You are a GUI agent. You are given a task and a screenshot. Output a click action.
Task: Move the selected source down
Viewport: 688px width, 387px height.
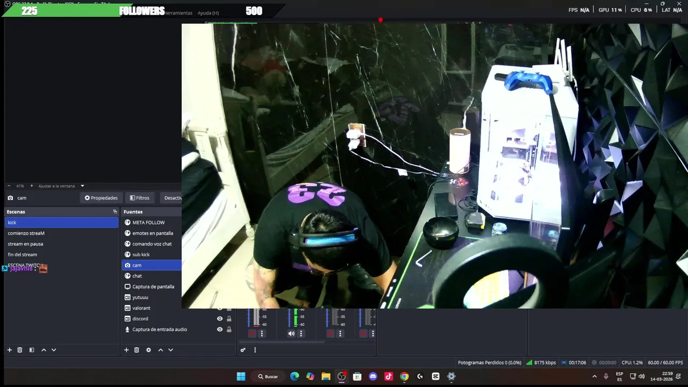coord(170,350)
